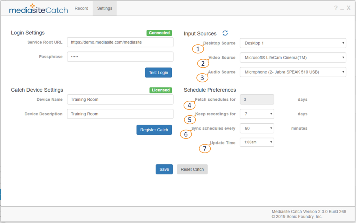Screen dimensions: 356x223
Task: Click the "Device Name" label
Action: pyautogui.click(x=49, y=99)
